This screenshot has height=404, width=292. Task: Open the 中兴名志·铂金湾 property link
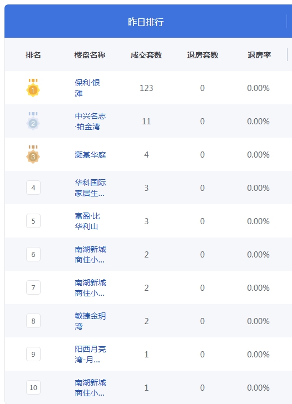pyautogui.click(x=90, y=121)
